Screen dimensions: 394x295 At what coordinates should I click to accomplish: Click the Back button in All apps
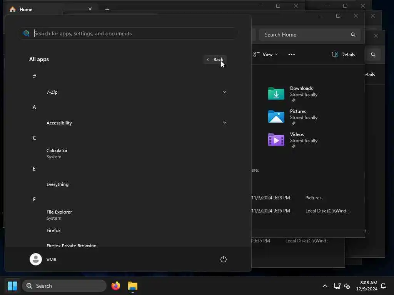215,60
